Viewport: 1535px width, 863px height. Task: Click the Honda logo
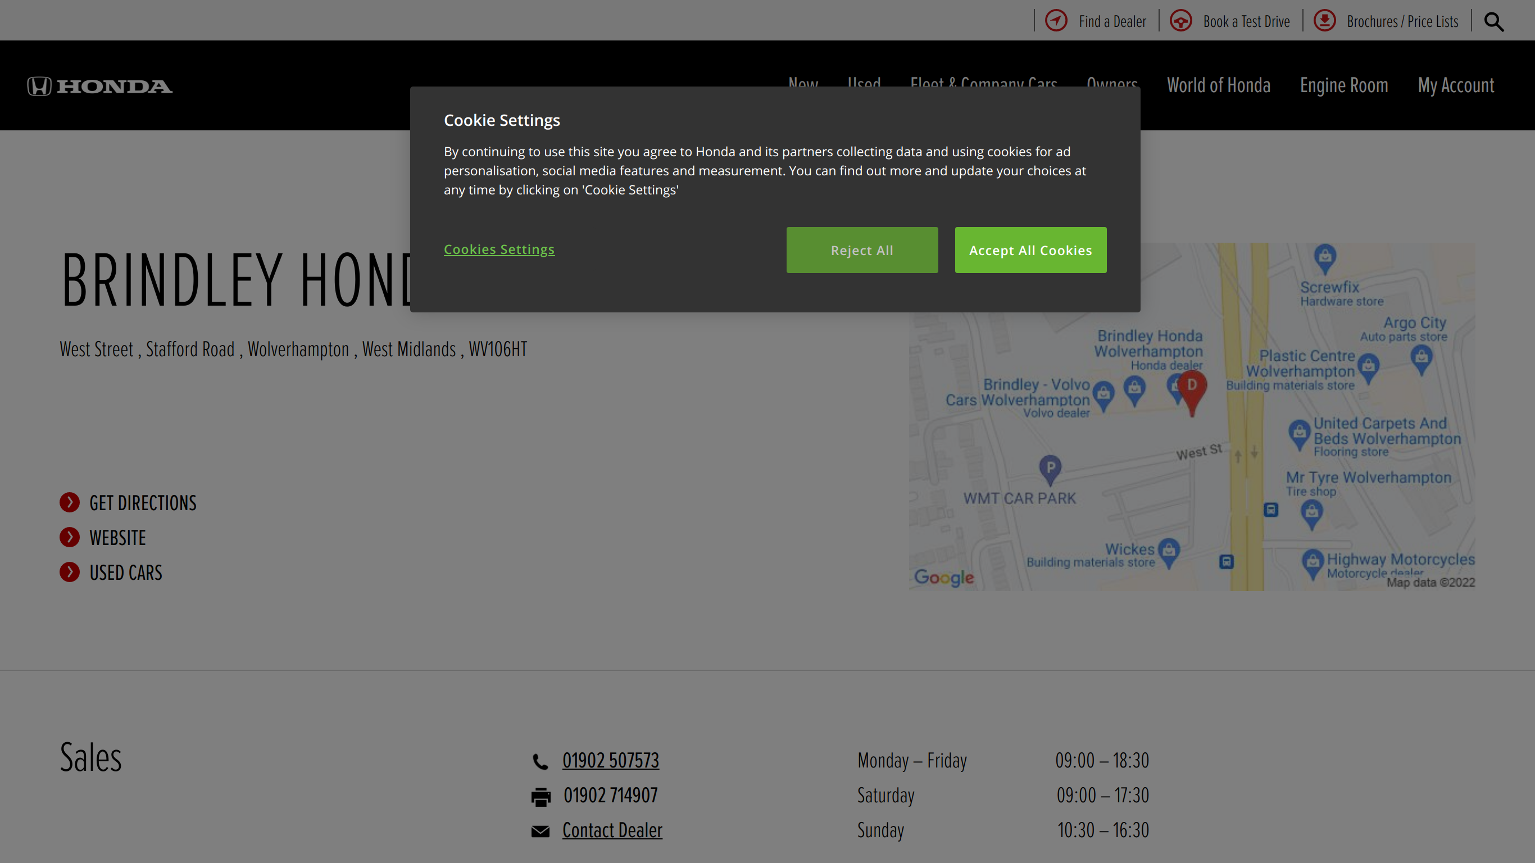pyautogui.click(x=99, y=86)
